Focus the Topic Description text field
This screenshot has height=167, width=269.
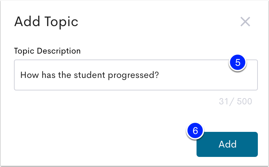136,75
